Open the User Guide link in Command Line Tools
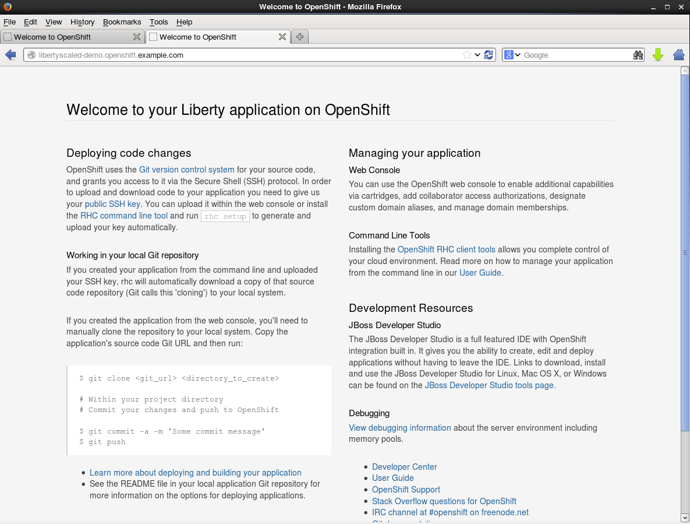The image size is (690, 524). pos(480,273)
